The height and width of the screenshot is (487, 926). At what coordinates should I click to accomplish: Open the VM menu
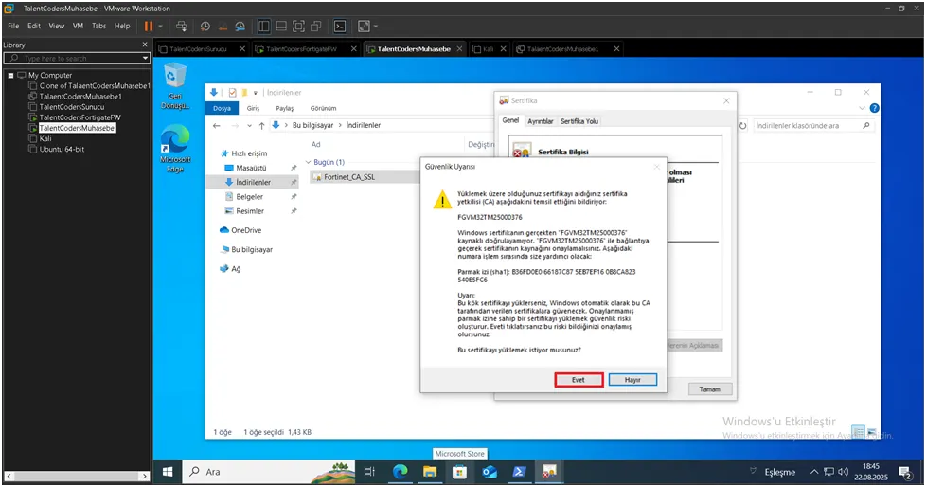pos(78,26)
